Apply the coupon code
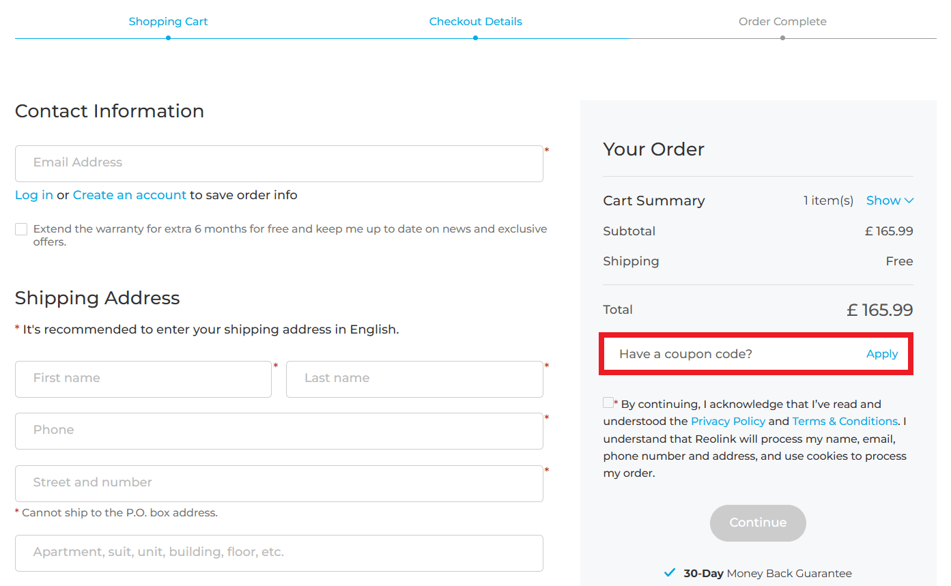The height and width of the screenshot is (586, 951). [882, 354]
